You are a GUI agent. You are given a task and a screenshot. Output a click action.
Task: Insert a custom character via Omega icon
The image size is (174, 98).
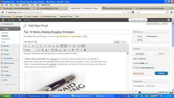(x=65, y=50)
